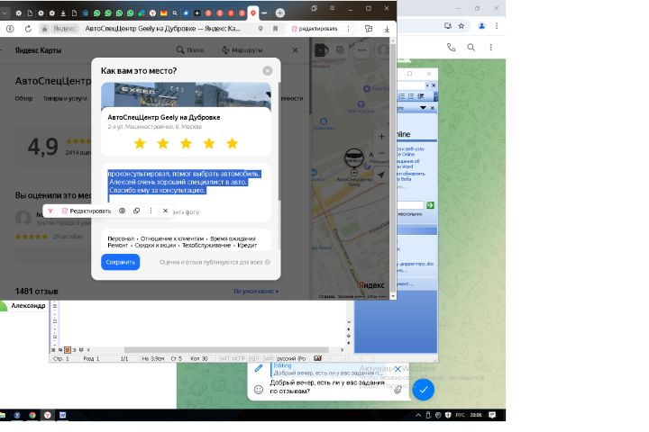Click the copy icon in selection toolbar

pyautogui.click(x=137, y=211)
